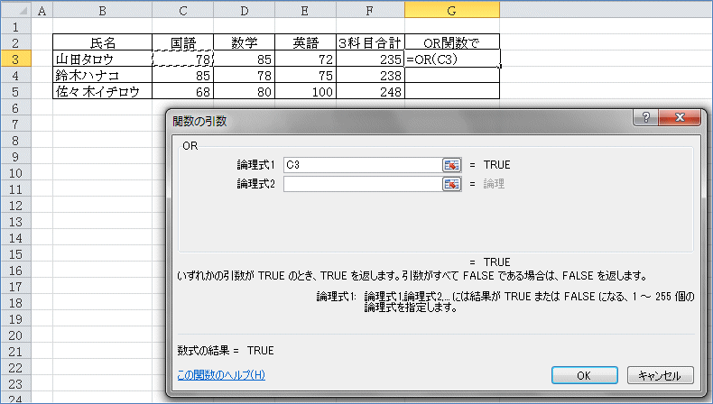Select cell C3 with value 78

tap(183, 60)
